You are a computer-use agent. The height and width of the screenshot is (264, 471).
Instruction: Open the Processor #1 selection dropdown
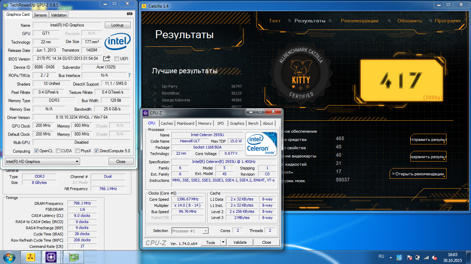point(190,231)
